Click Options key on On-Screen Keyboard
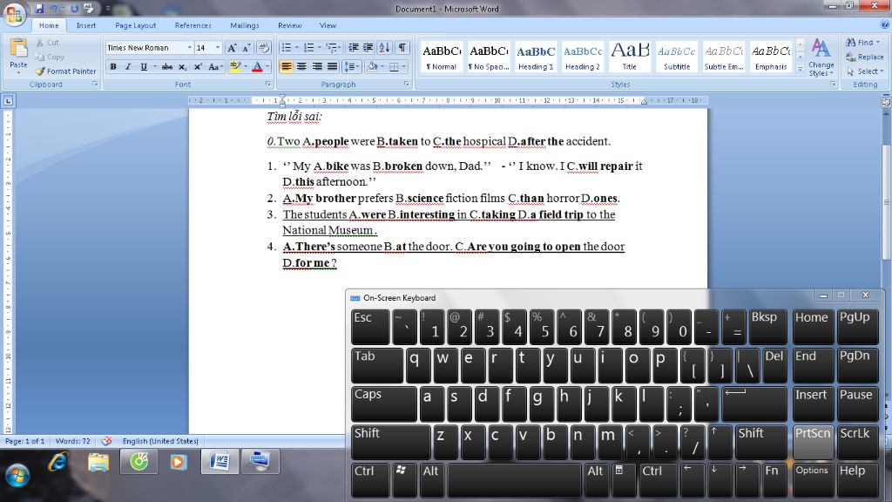Image resolution: width=892 pixels, height=502 pixels. (x=813, y=479)
